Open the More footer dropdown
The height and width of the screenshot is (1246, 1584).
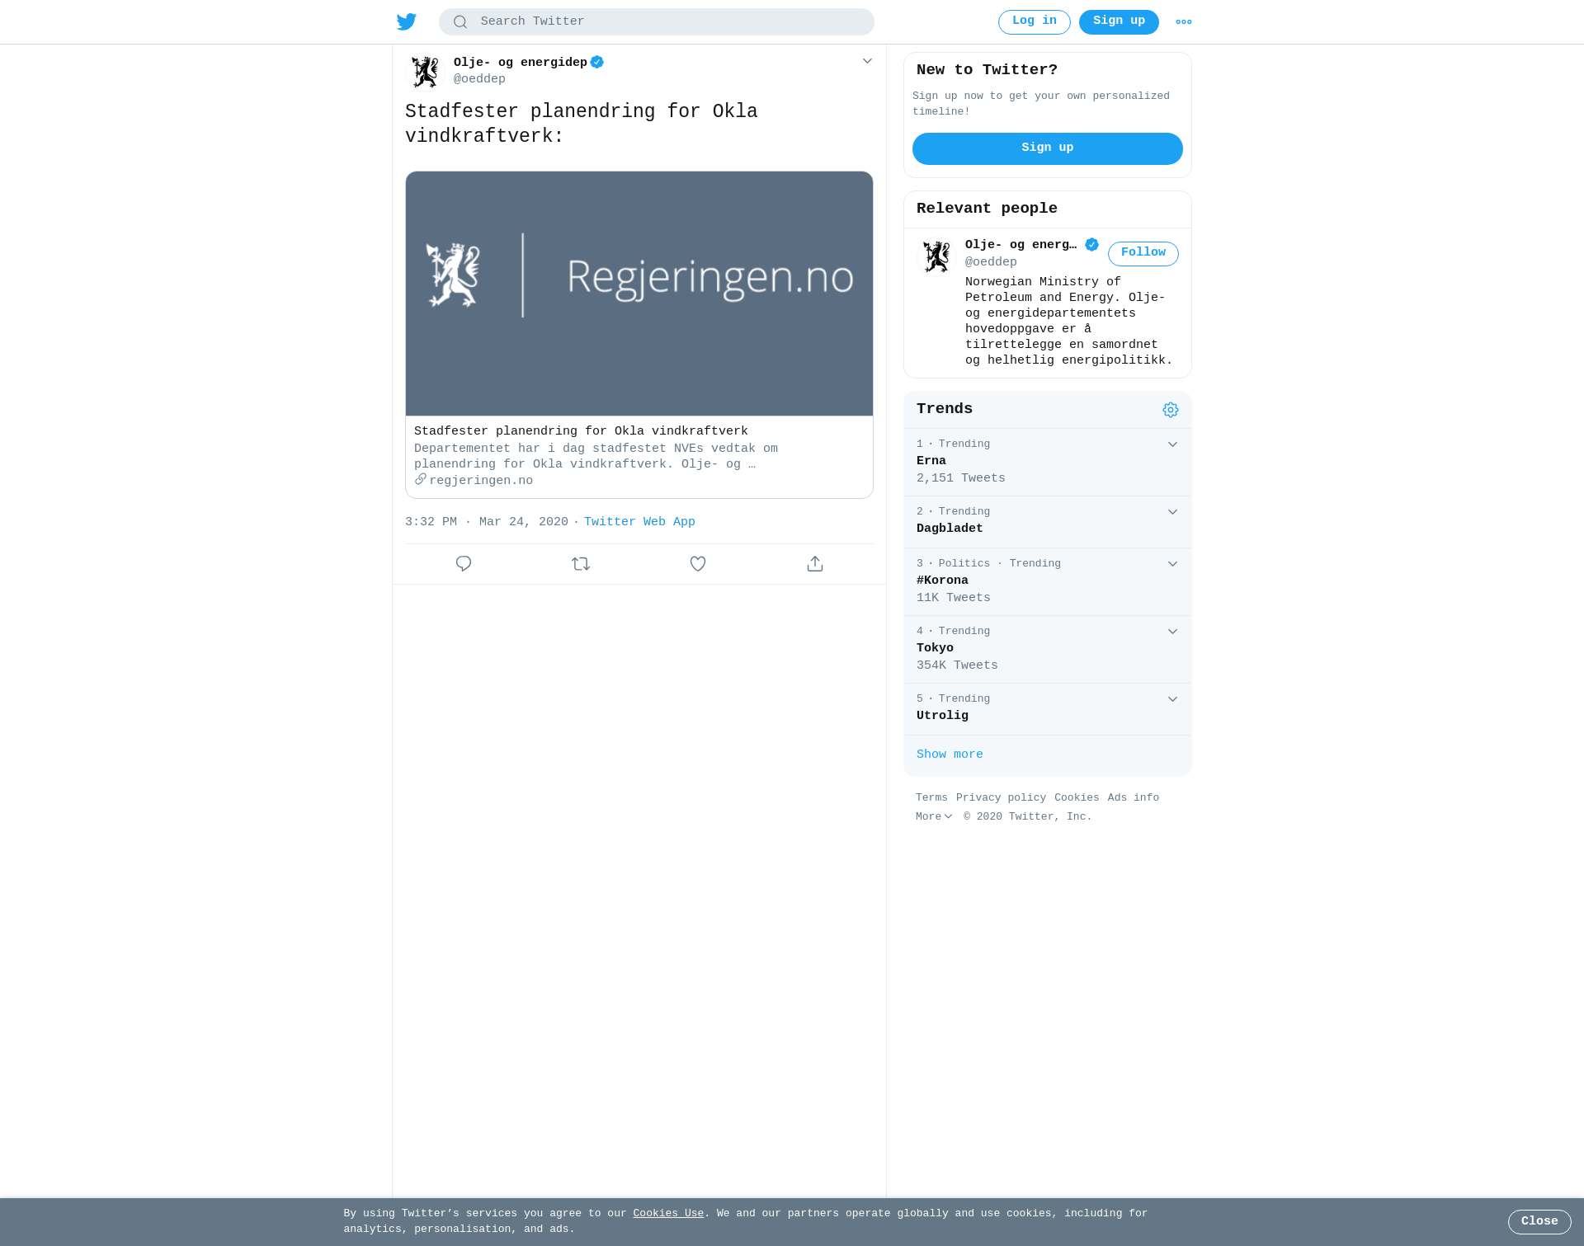934,816
